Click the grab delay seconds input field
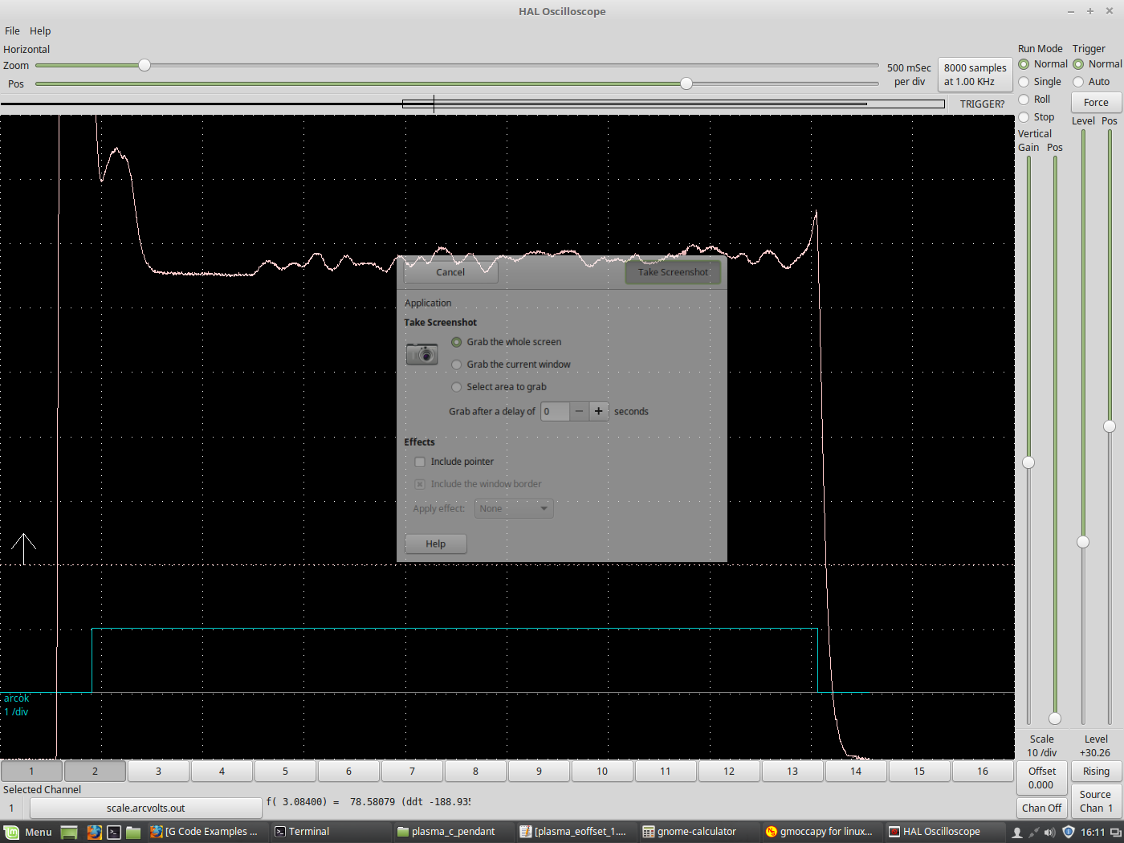 coord(555,411)
